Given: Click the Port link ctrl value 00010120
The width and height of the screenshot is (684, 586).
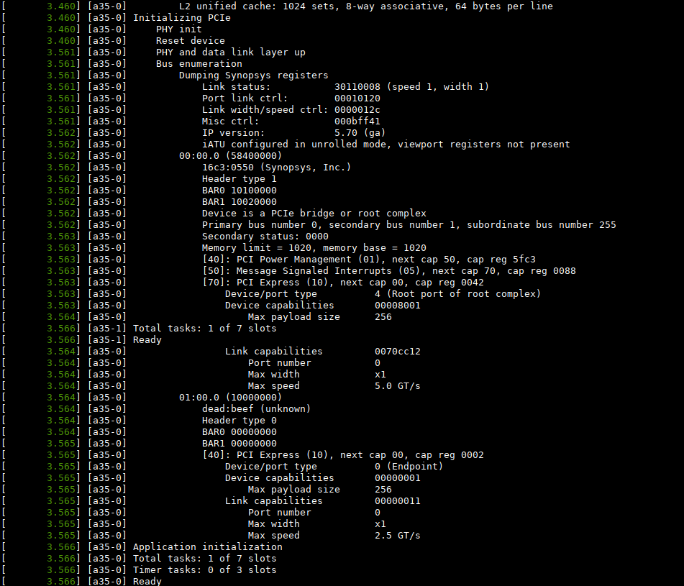Looking at the screenshot, I should (x=357, y=98).
